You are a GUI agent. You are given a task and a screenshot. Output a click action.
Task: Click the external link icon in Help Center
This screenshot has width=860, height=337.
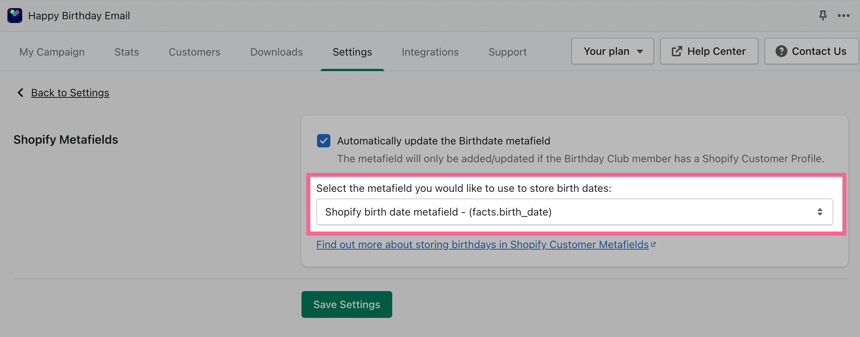point(677,51)
